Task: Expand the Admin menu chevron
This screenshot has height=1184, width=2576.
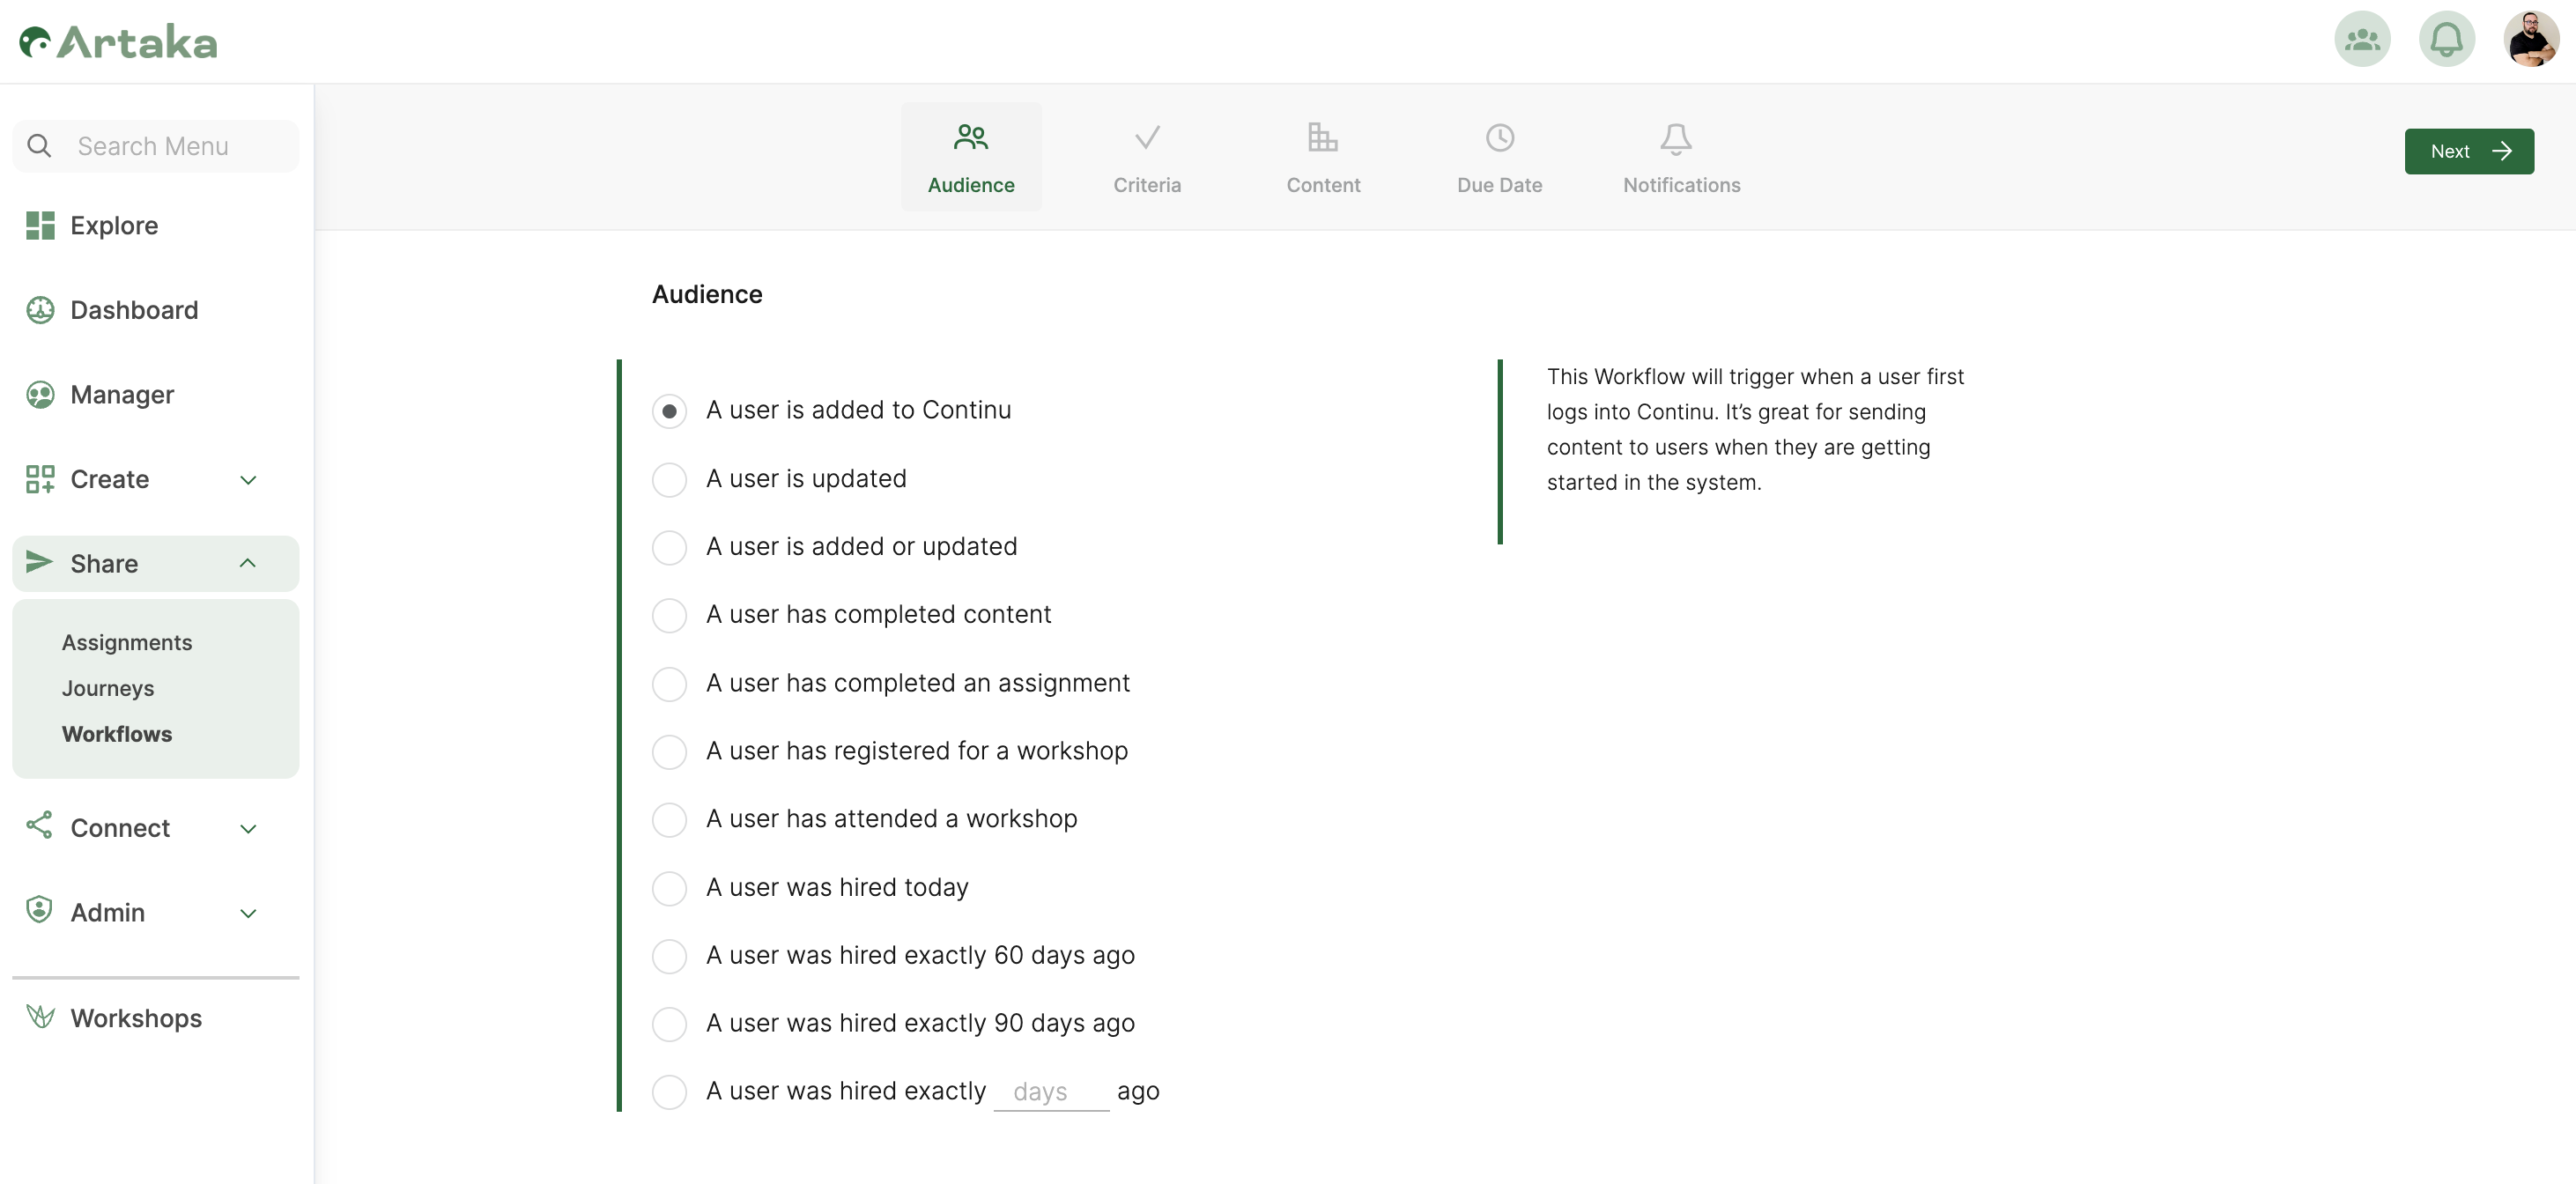Action: click(248, 913)
